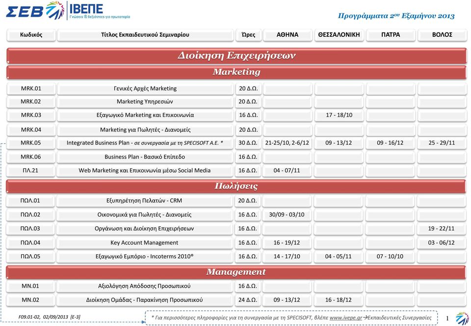Click the Marketing Υπηρεσιών title
This screenshot has height=326, width=471.
click(x=145, y=102)
